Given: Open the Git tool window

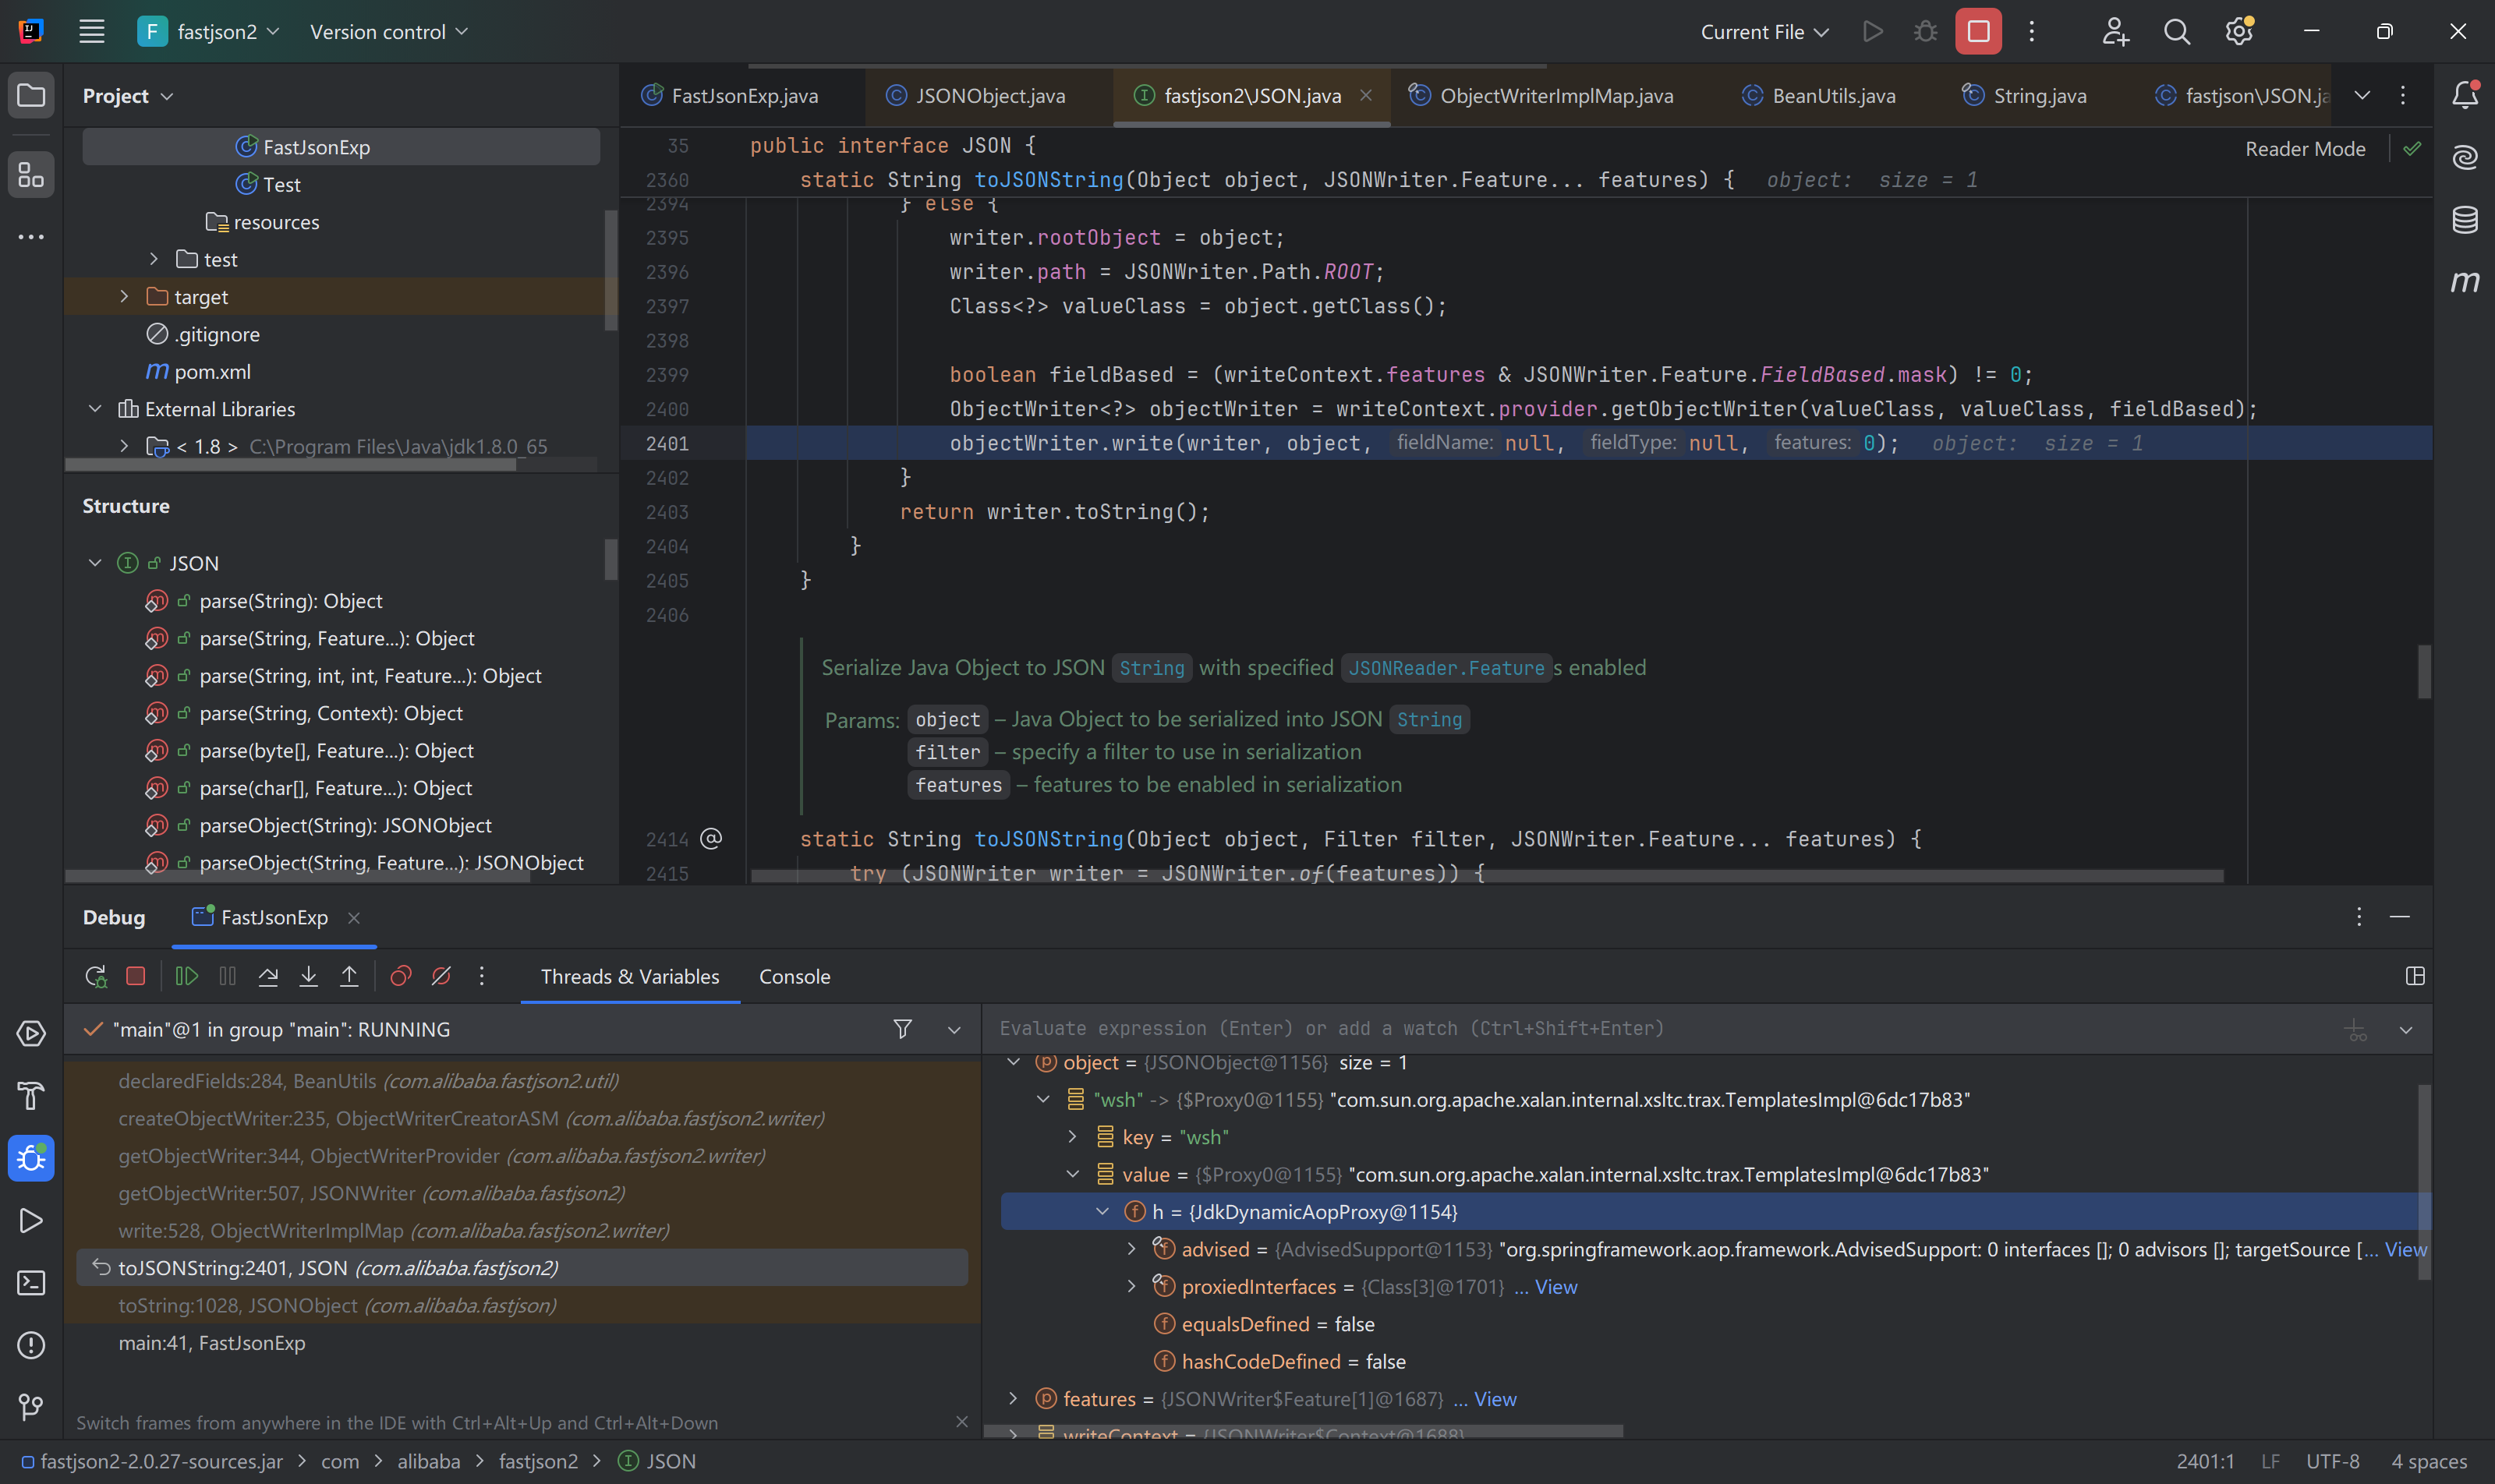Looking at the screenshot, I should point(31,1408).
